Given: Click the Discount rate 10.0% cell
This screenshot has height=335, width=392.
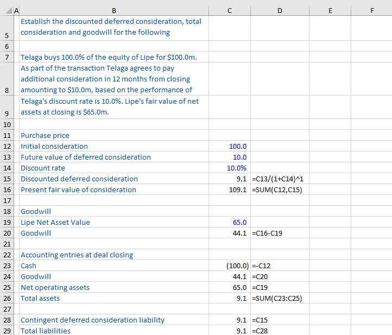Looking at the screenshot, I should tap(237, 168).
